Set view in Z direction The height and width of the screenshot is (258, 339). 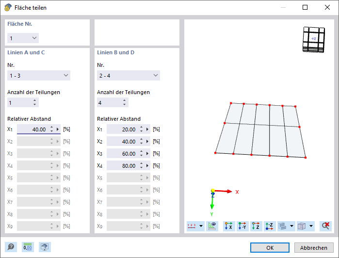256,226
